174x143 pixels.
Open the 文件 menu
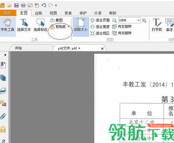coord(8,13)
